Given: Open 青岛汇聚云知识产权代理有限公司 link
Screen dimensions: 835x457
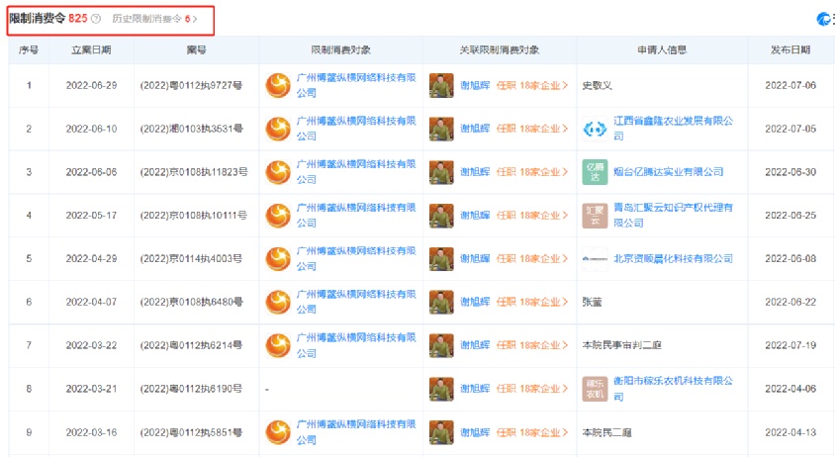Looking at the screenshot, I should click(x=673, y=216).
